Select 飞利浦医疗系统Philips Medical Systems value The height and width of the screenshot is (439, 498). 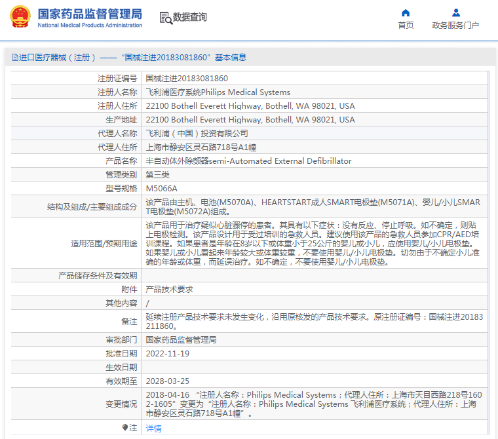(x=218, y=92)
